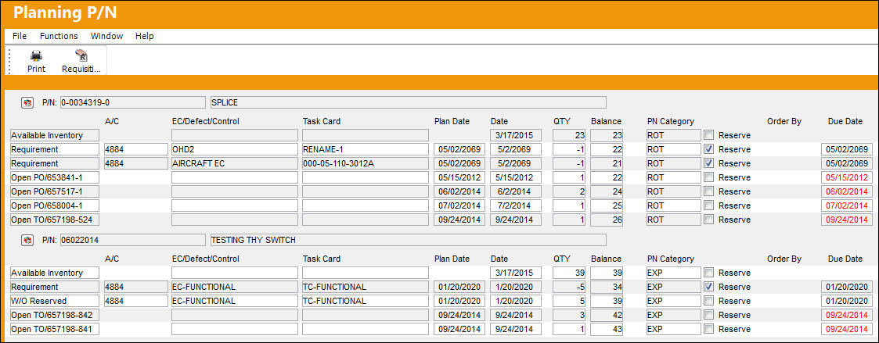This screenshot has height=343, width=879.
Task: Check Reserve for Open TO/657198-842 row
Action: coord(709,315)
